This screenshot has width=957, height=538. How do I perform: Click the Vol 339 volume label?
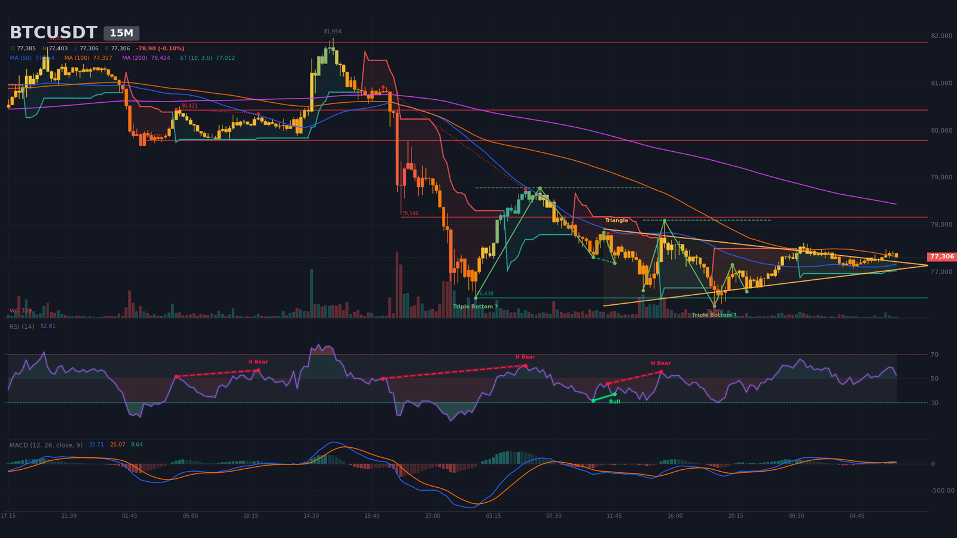pos(20,311)
